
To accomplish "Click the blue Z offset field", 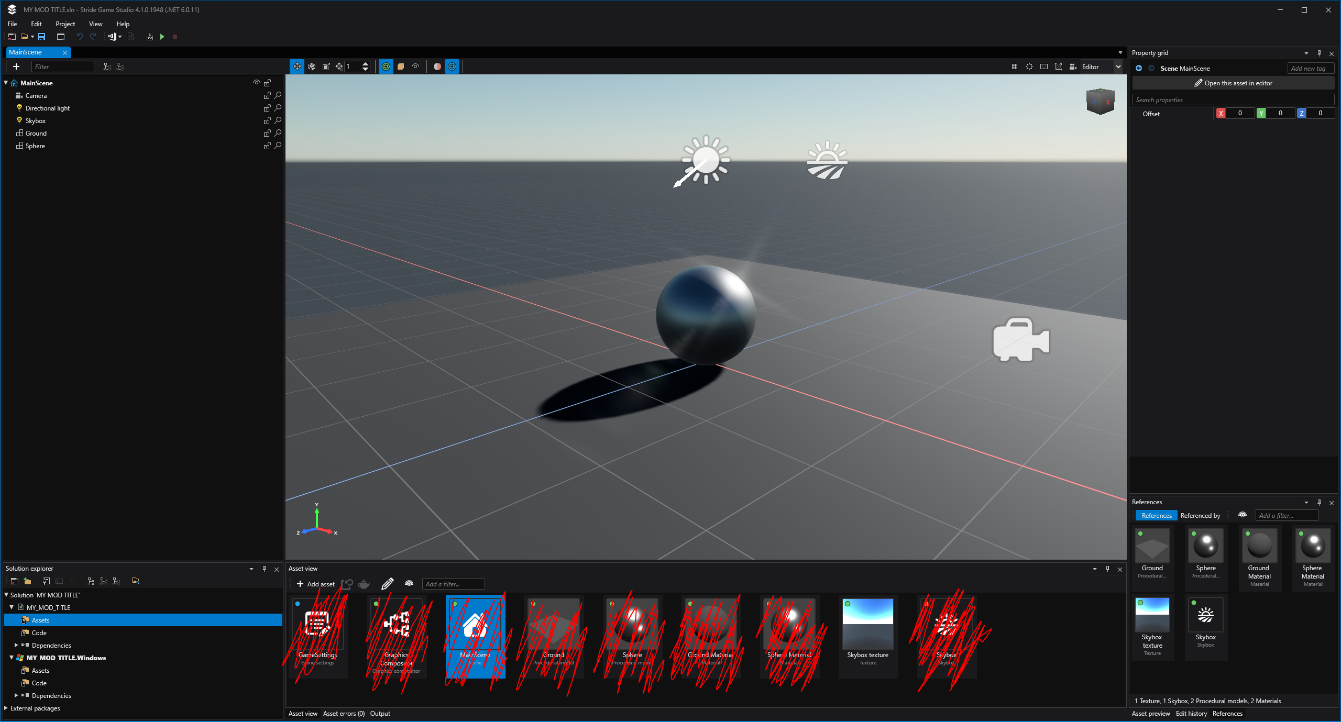I will (1320, 113).
